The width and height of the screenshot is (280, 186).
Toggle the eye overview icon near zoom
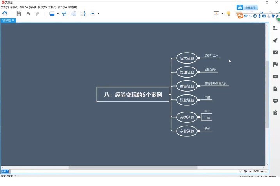(x=245, y=171)
